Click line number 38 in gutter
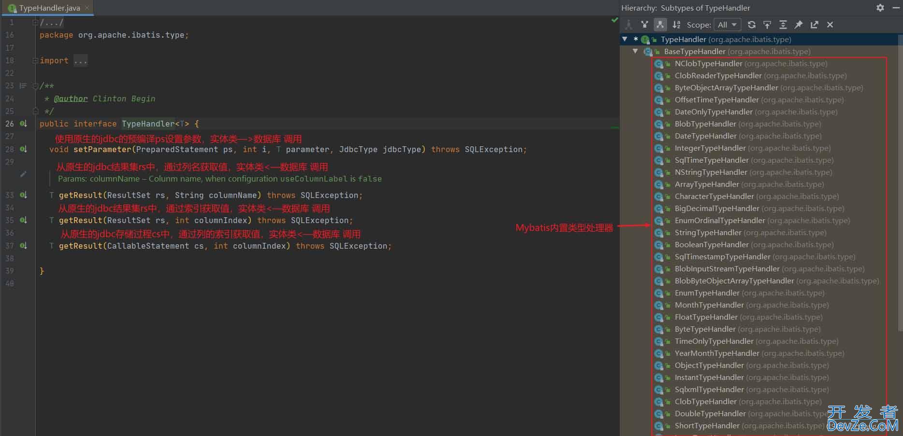Viewport: 903px width, 436px height. coord(10,258)
